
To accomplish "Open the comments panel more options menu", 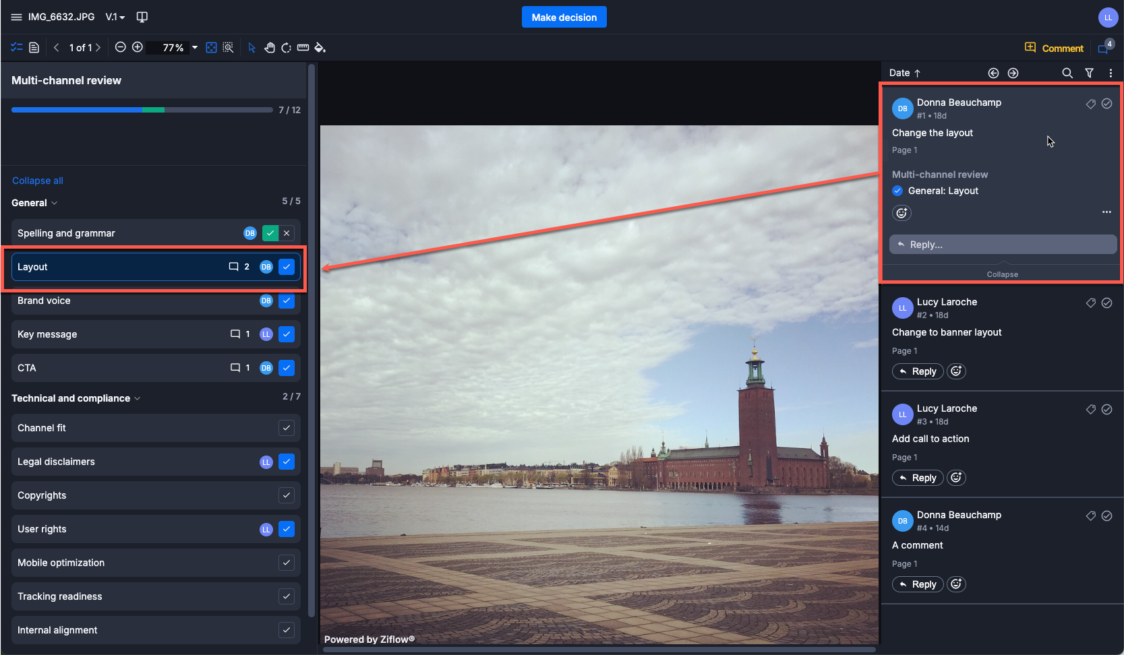I will tap(1111, 73).
